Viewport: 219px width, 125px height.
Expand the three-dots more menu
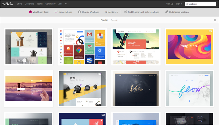67,4
